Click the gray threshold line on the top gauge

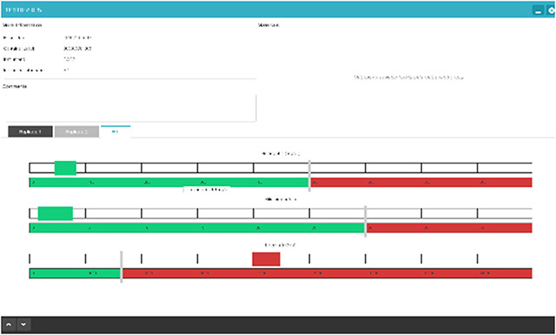click(x=309, y=176)
